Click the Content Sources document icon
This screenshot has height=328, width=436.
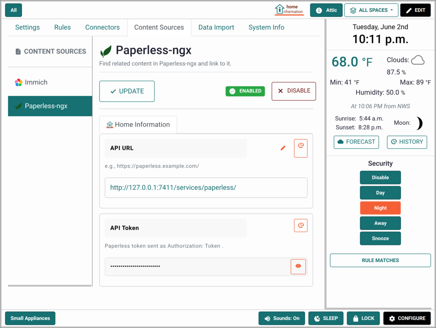tap(18, 52)
